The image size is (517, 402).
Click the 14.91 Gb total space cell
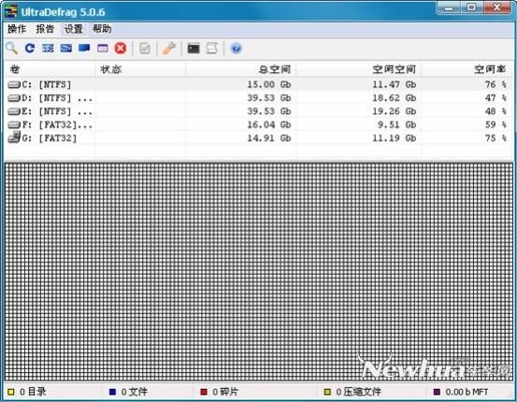click(269, 138)
